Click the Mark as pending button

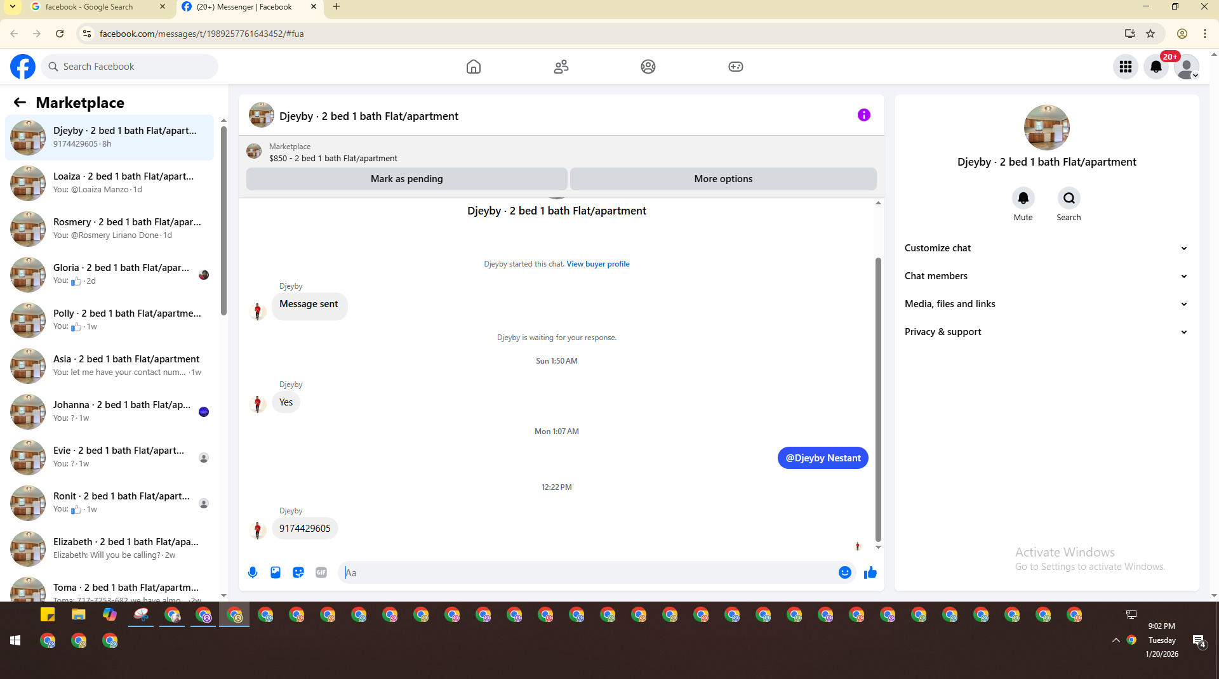pyautogui.click(x=407, y=179)
